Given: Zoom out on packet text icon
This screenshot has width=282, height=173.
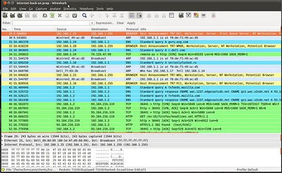Looking at the screenshot, I should point(157,16).
